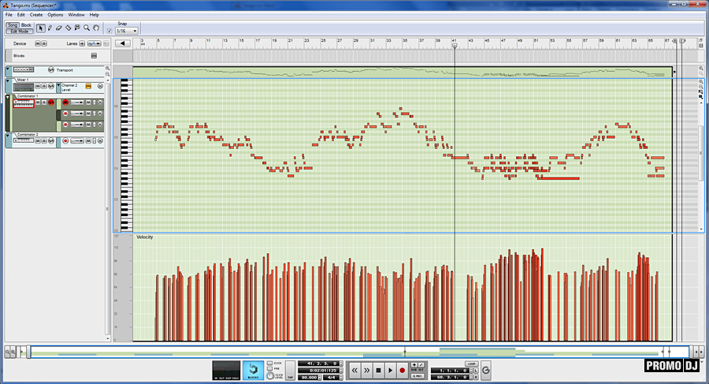This screenshot has height=384, width=709.
Task: Open the File menu
Action: point(9,14)
